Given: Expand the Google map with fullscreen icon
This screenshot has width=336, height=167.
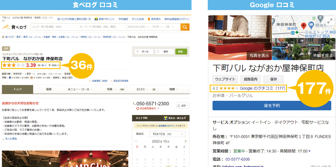Looking at the screenshot, I should [329, 21].
